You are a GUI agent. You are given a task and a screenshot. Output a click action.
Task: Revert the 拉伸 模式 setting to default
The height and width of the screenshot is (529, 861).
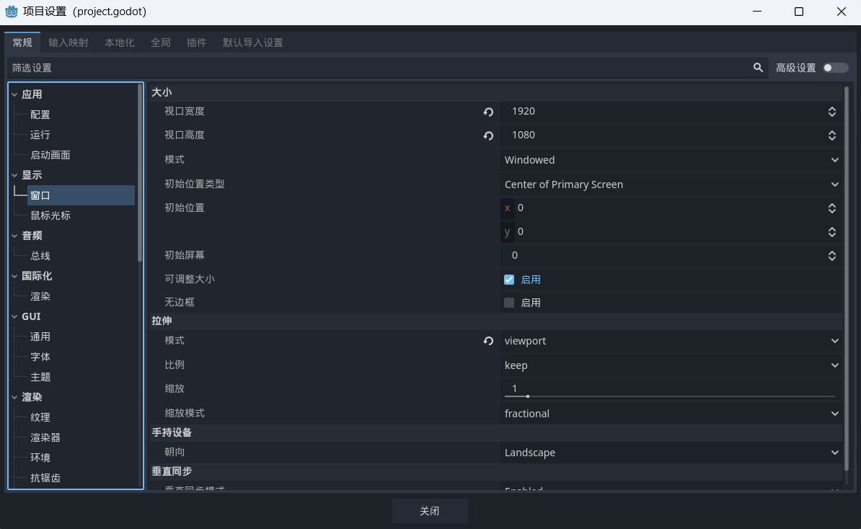[488, 341]
